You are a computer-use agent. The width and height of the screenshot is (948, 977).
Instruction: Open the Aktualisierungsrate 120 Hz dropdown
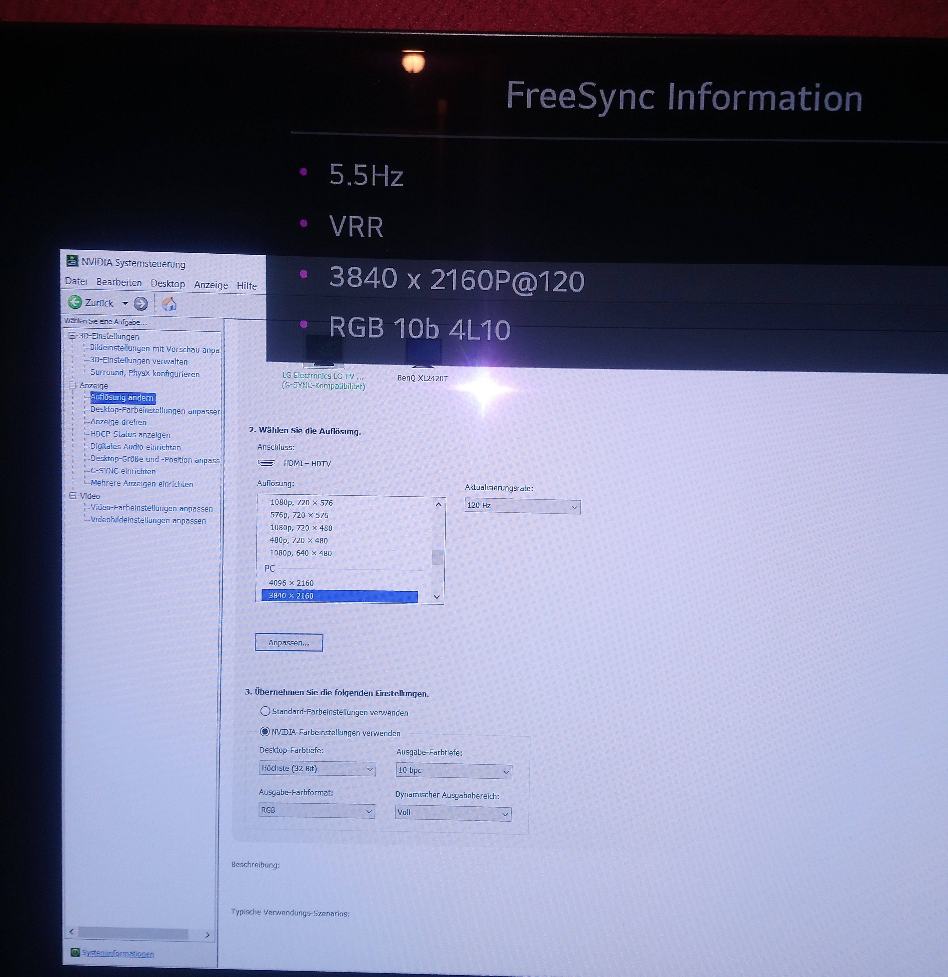point(523,506)
